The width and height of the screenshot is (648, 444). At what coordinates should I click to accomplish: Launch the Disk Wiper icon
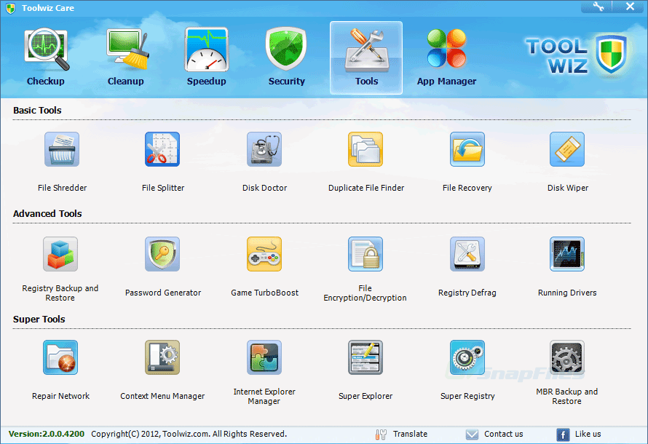pos(567,149)
